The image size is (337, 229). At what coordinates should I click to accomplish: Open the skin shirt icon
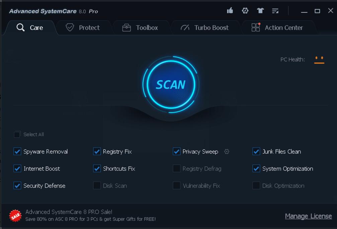coord(260,11)
